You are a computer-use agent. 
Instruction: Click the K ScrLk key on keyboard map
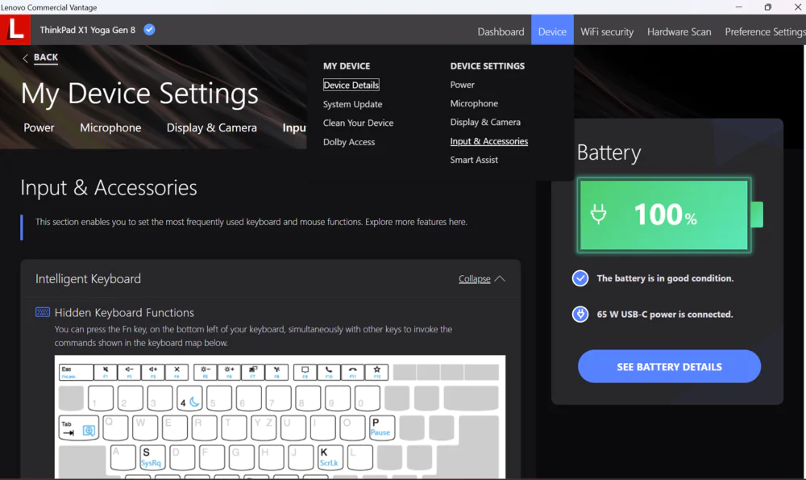click(x=330, y=457)
